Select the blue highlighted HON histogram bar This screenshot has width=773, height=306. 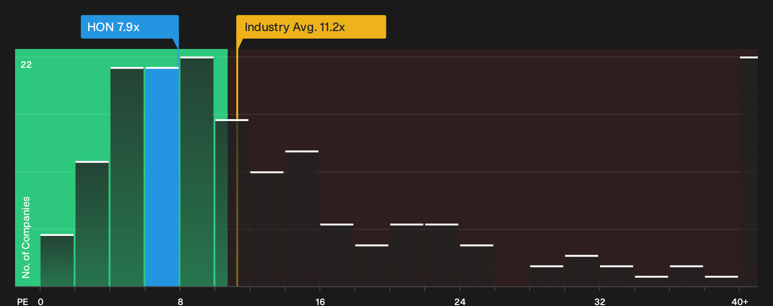tap(162, 177)
